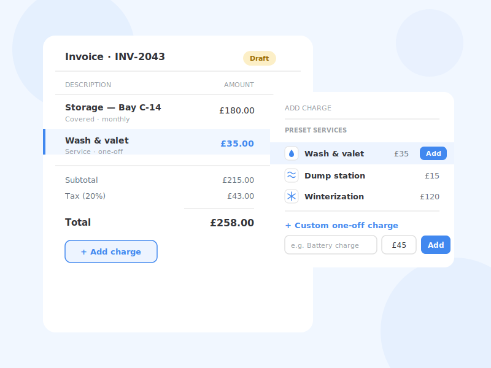The width and height of the screenshot is (491, 368).
Task: Click the £35 preset price
Action: (x=401, y=154)
